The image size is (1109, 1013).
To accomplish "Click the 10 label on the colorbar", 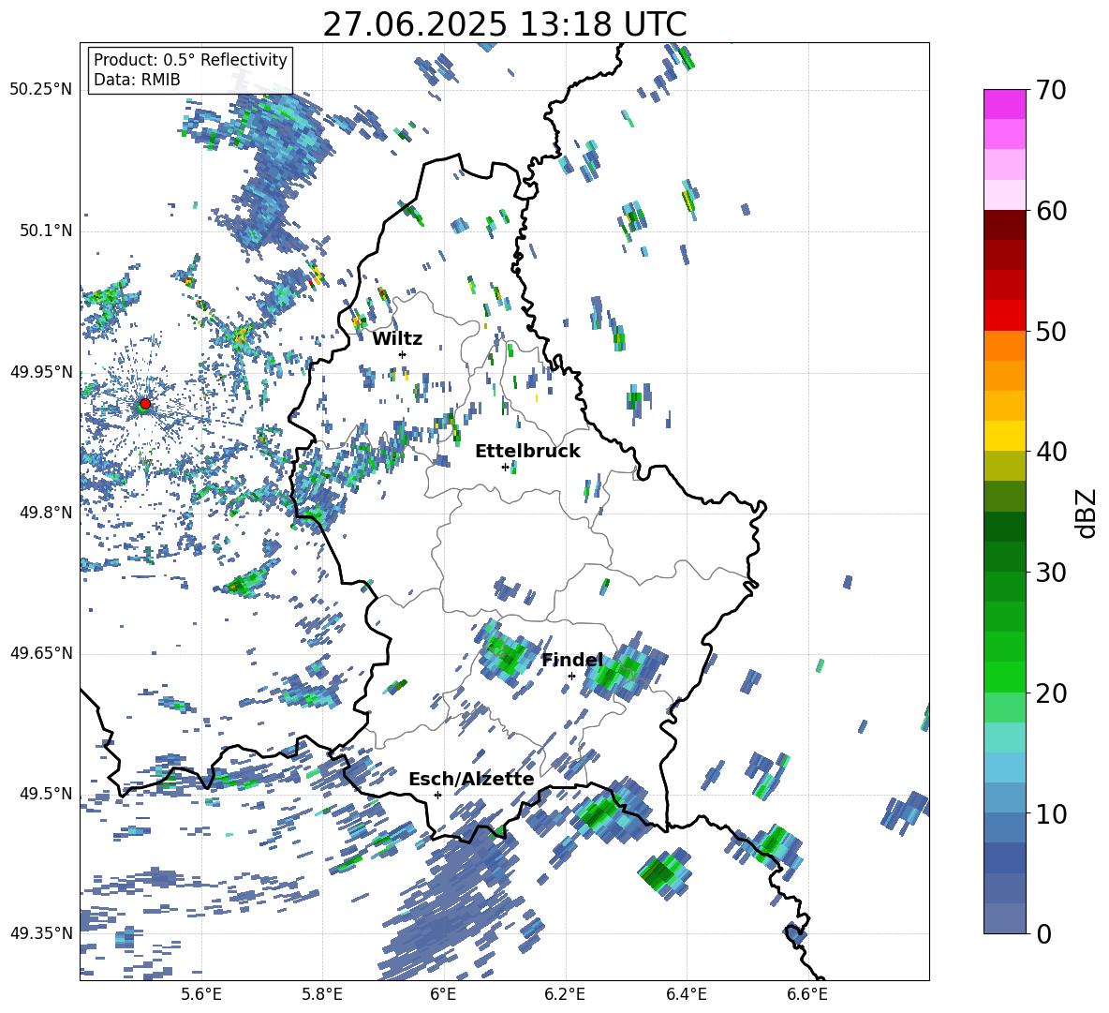I will (x=1051, y=813).
